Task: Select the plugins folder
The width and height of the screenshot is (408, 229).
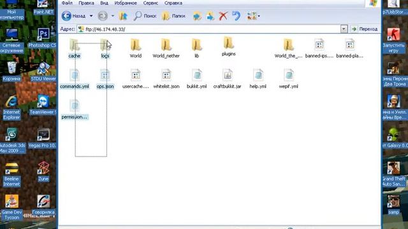Action: tap(228, 46)
